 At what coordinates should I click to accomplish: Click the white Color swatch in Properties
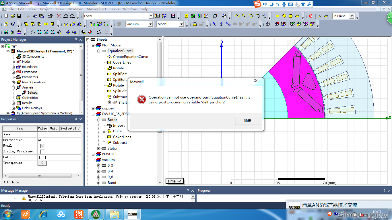point(42,157)
